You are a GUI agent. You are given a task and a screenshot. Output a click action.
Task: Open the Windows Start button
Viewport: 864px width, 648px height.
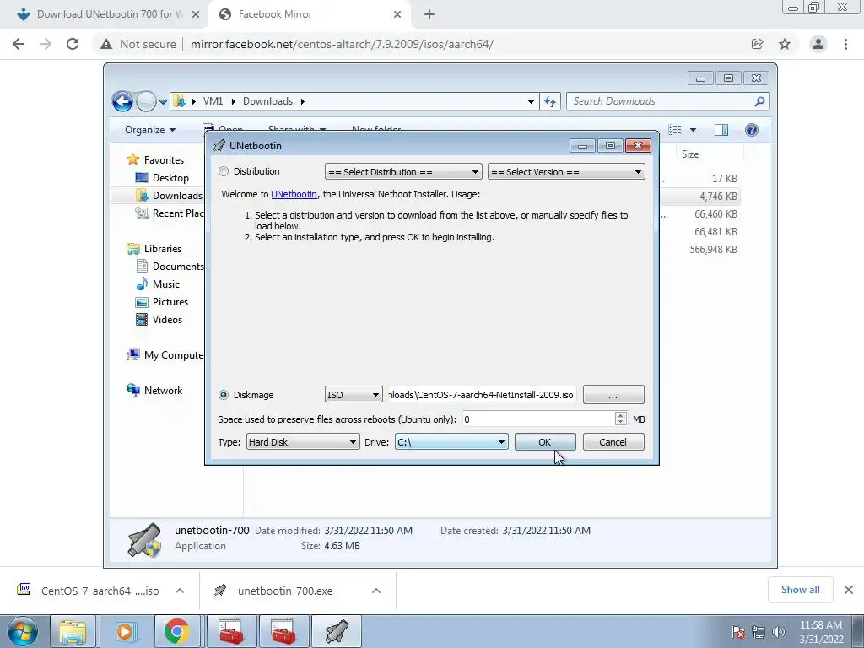coord(22,631)
